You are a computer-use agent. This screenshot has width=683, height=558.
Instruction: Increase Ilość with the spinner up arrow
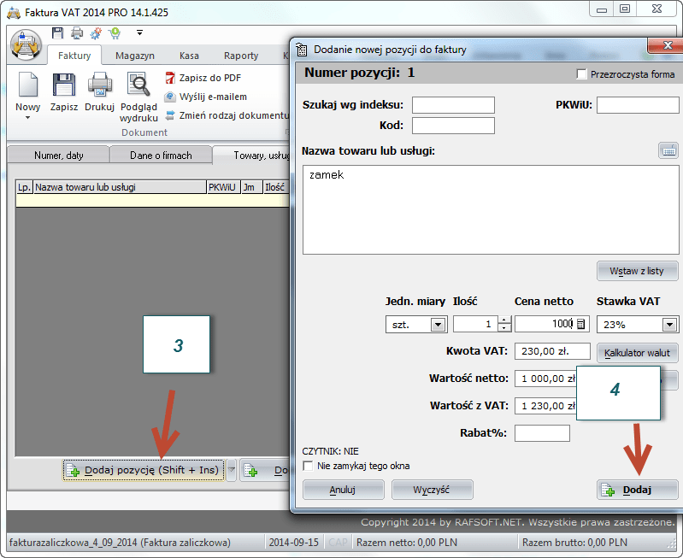point(504,320)
